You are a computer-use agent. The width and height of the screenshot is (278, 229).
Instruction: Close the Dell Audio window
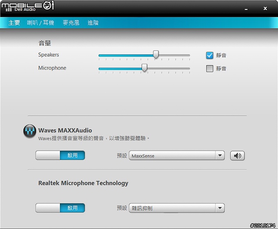coord(265,8)
